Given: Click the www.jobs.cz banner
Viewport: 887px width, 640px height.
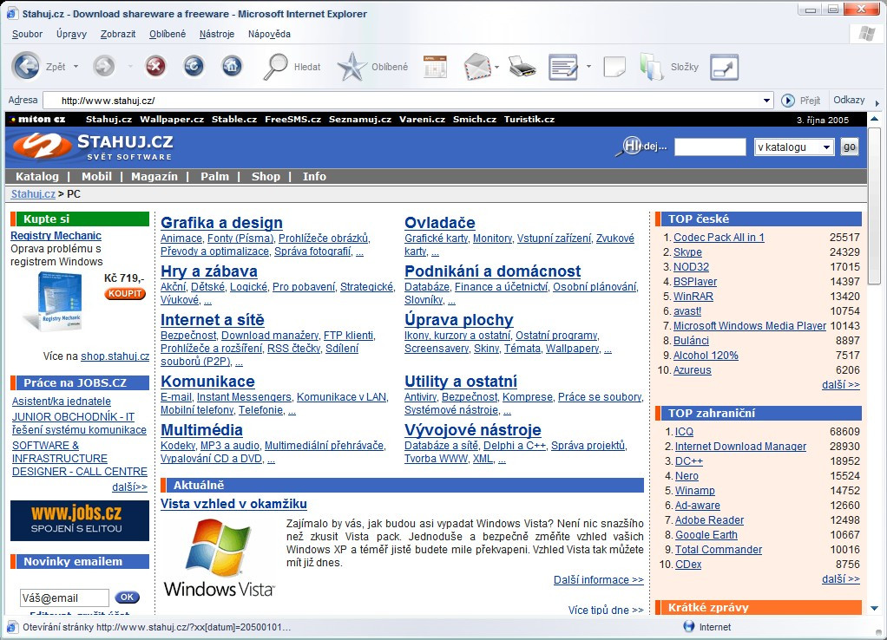Looking at the screenshot, I should (80, 520).
